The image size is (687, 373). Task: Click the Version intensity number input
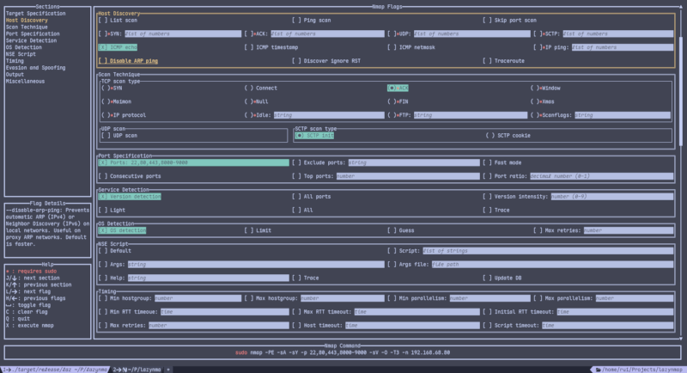[612, 197]
